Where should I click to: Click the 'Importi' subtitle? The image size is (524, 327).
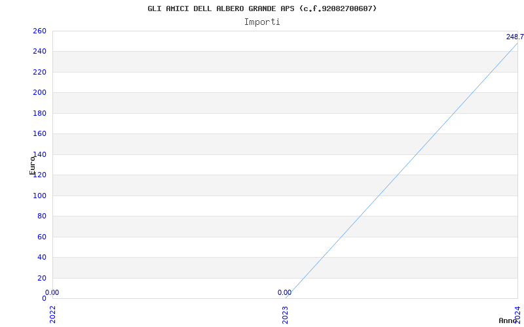pos(262,22)
